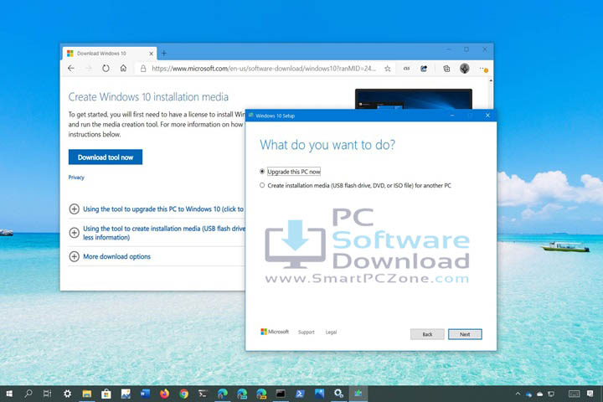The width and height of the screenshot is (603, 402).
Task: Close the Download Windows 10 tab
Action: point(151,54)
